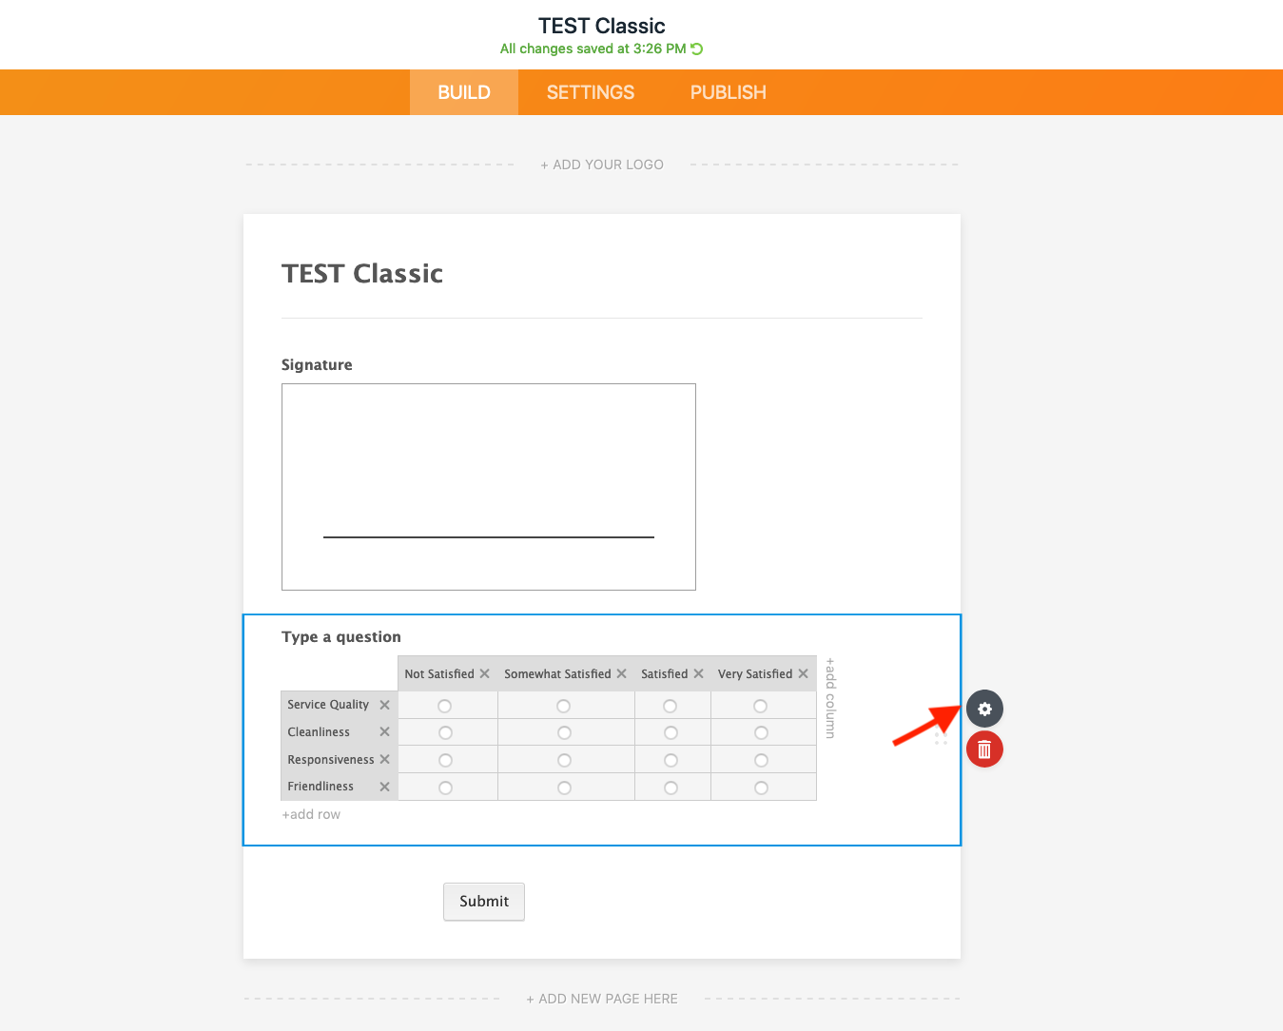1283x1031 pixels.
Task: Open matrix field properties gear icon
Action: click(x=984, y=709)
